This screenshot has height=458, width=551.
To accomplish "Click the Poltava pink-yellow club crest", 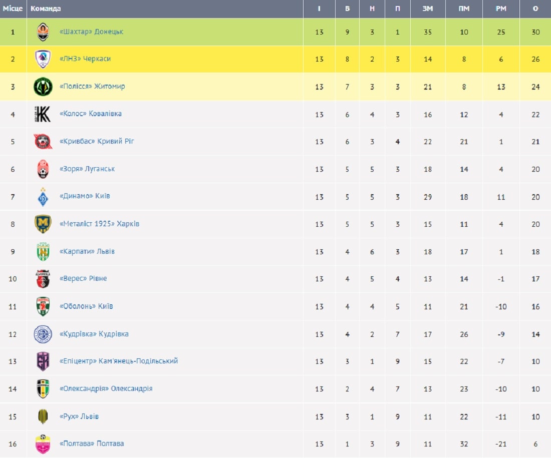I will 43,444.
